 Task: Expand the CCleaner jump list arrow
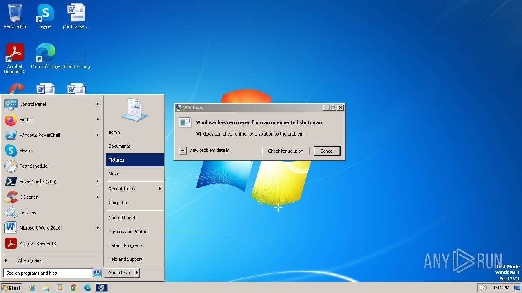tap(98, 197)
